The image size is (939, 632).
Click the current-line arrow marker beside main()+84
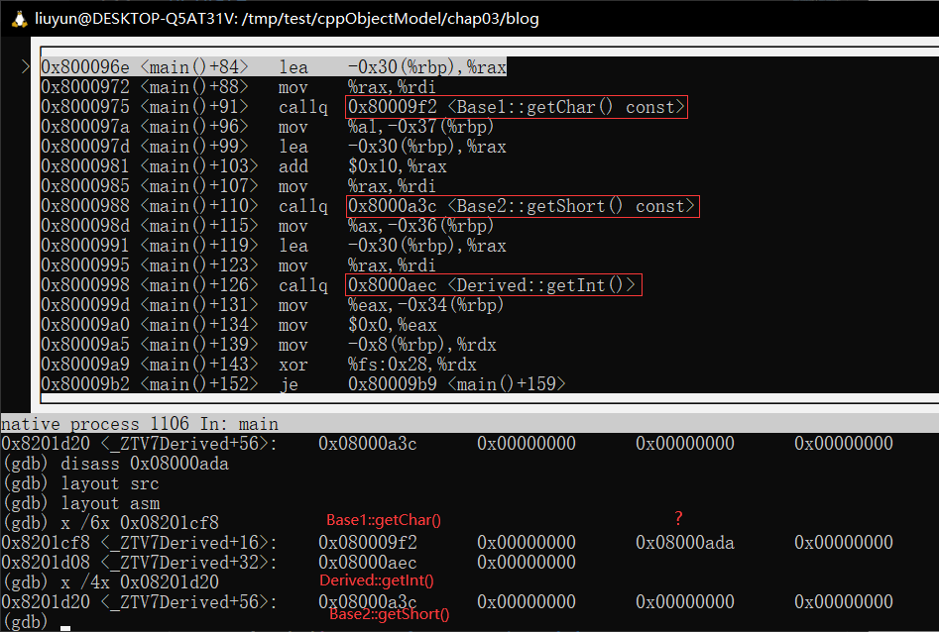click(x=25, y=67)
